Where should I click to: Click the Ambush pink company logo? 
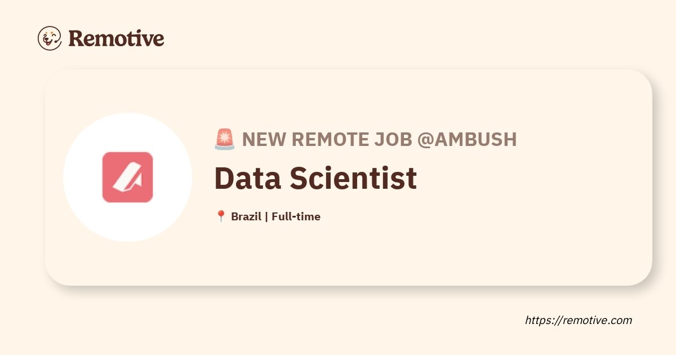click(x=127, y=177)
